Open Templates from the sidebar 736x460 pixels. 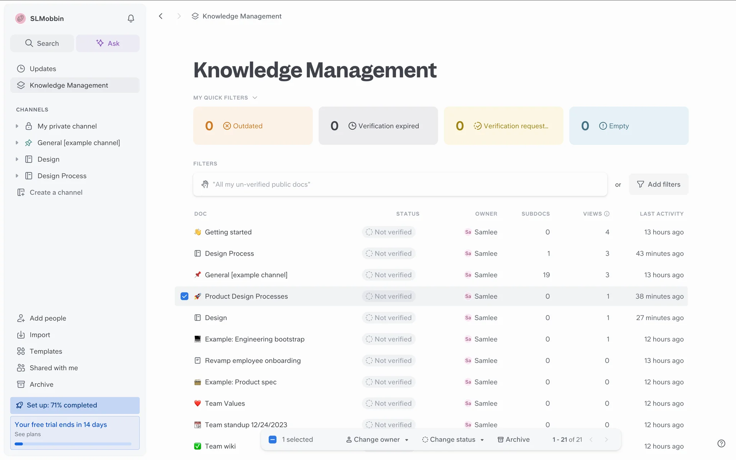click(46, 351)
